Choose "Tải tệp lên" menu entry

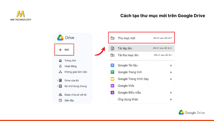pos(141,48)
